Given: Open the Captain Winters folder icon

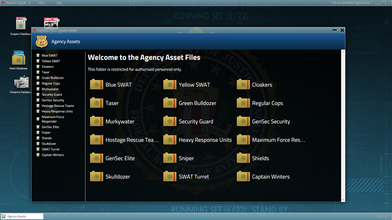Looking at the screenshot, I should tap(243, 177).
